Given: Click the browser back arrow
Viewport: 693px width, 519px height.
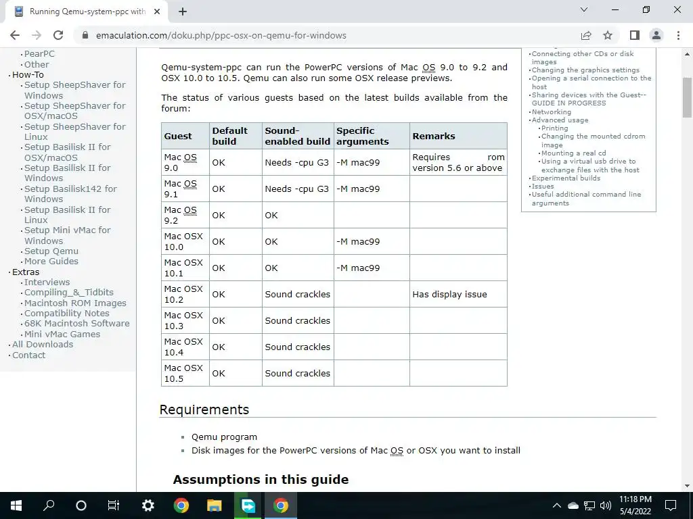Looking at the screenshot, I should [x=15, y=35].
